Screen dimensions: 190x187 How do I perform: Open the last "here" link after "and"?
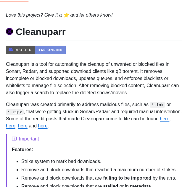[x=43, y=126]
